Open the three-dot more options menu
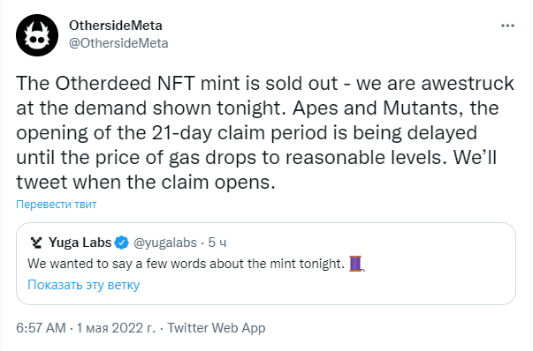This screenshot has width=533, height=351. [507, 26]
